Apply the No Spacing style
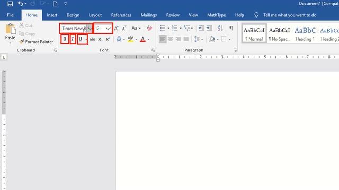339x190 pixels. tap(279, 33)
